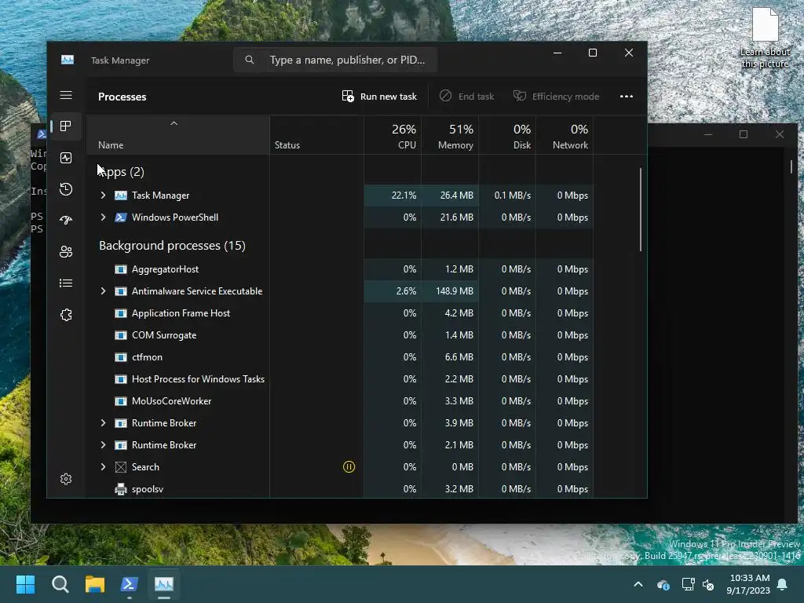Click the 0.1 MB/s disk value
This screenshot has width=804, height=603.
(512, 196)
